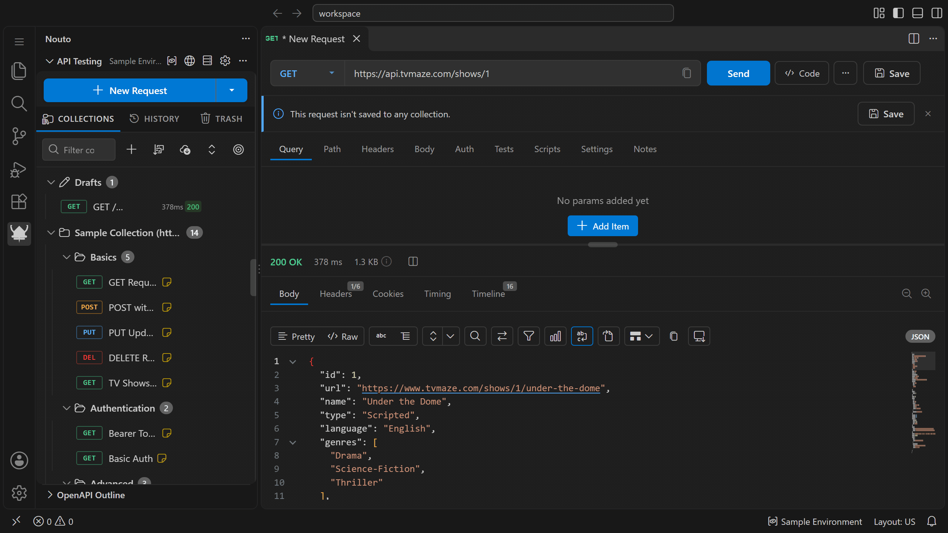Collapse the Basics folder
The height and width of the screenshot is (533, 948).
(x=67, y=257)
